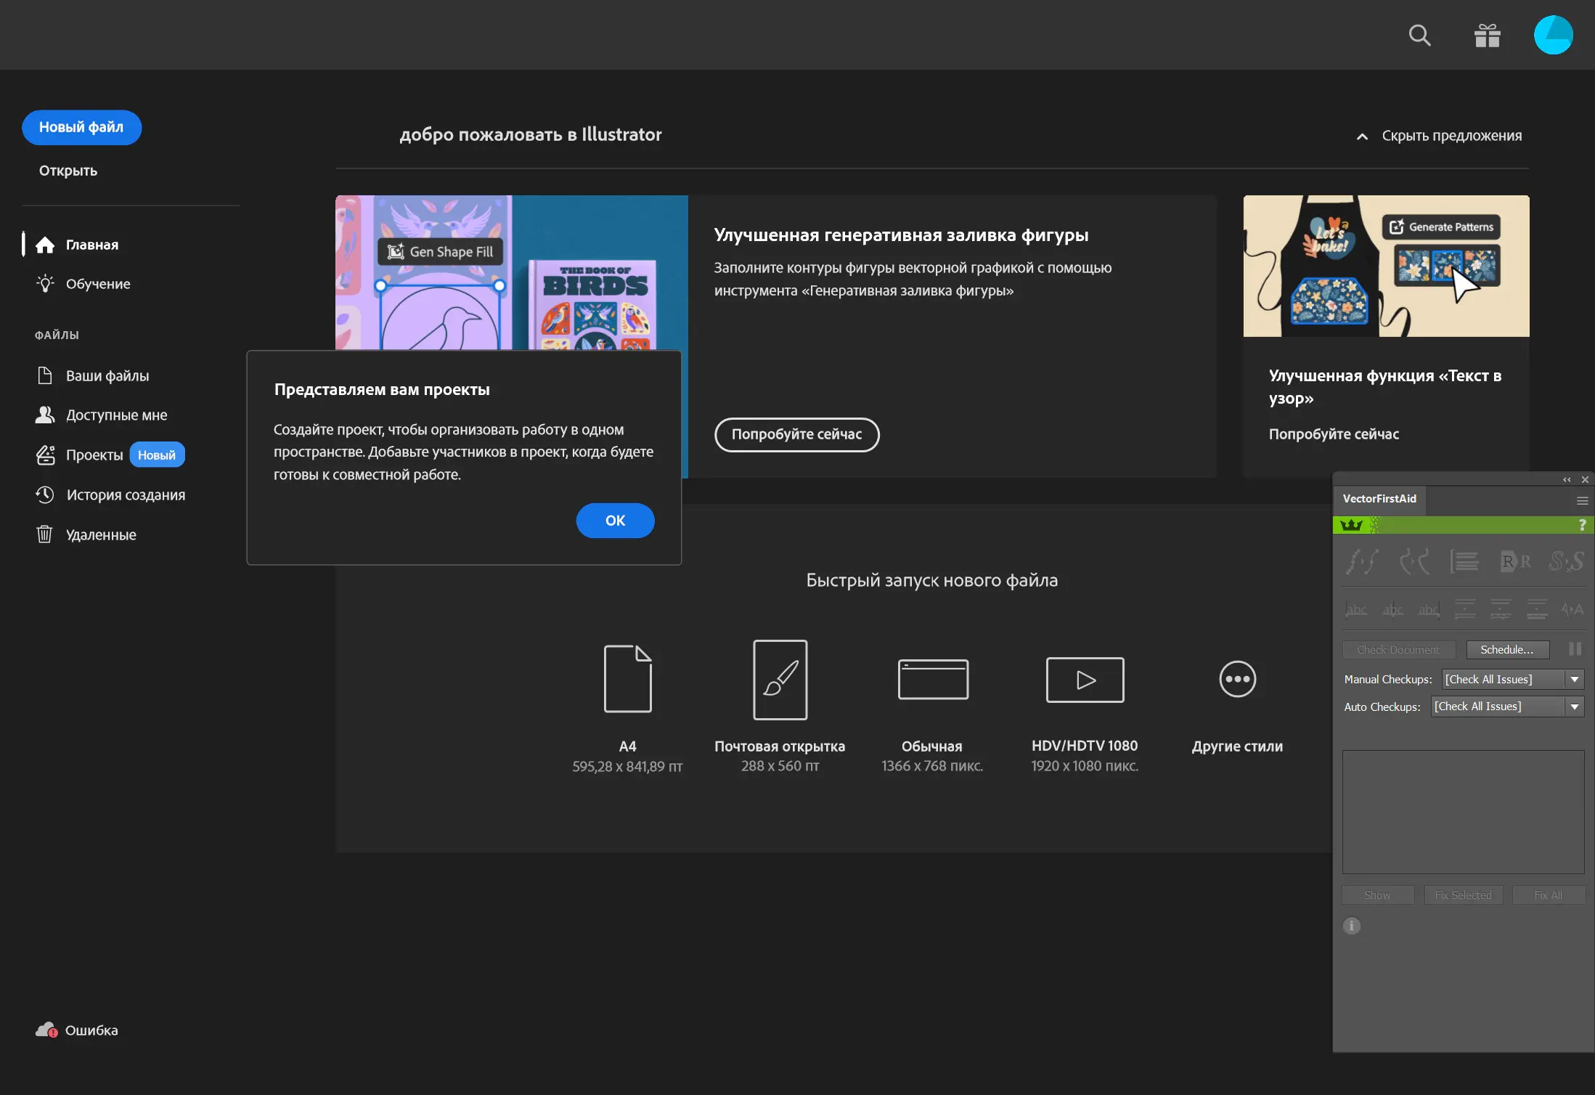Open VectorFirstAid help question mark
1595x1095 pixels.
[1582, 525]
